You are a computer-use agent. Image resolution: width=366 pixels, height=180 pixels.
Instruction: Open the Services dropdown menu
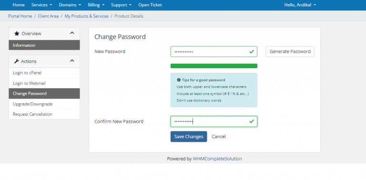pyautogui.click(x=41, y=5)
